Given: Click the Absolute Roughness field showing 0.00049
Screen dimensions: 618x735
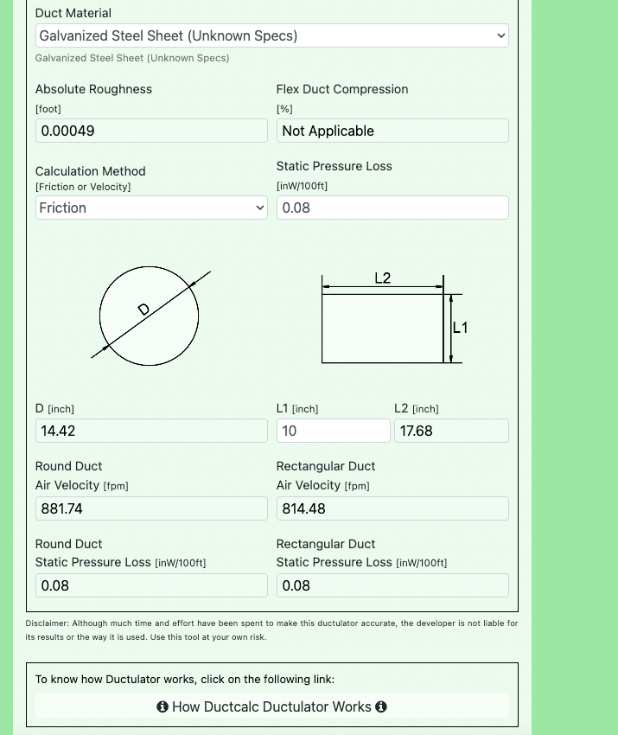Looking at the screenshot, I should click(x=151, y=131).
